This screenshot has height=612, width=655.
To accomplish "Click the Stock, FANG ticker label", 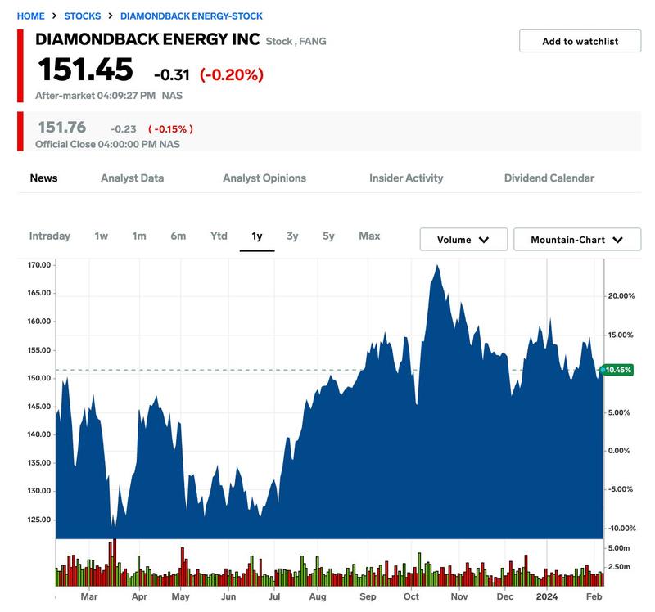I will tap(296, 42).
